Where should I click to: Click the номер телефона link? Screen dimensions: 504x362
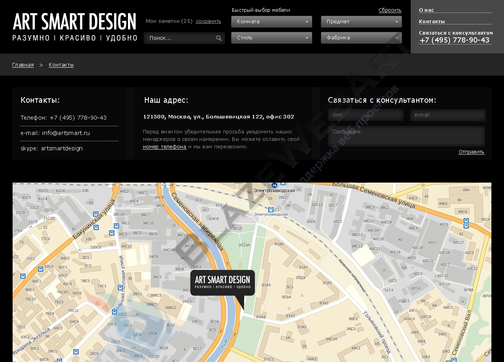[x=165, y=147]
